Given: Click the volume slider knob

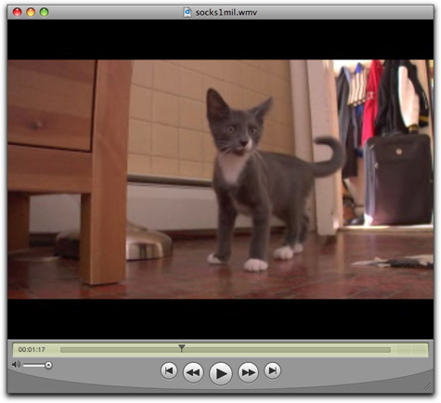Looking at the screenshot, I should [48, 365].
